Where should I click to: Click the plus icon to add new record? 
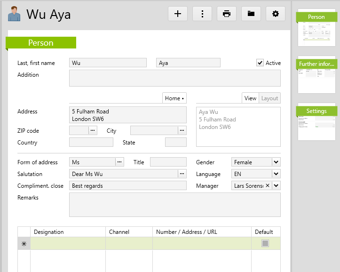click(x=178, y=14)
